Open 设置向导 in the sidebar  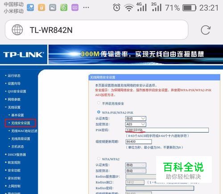[14, 83]
